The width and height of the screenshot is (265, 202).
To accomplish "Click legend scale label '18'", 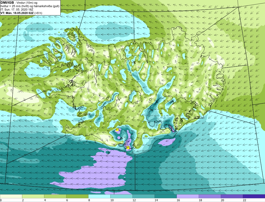I will pos(200,200).
